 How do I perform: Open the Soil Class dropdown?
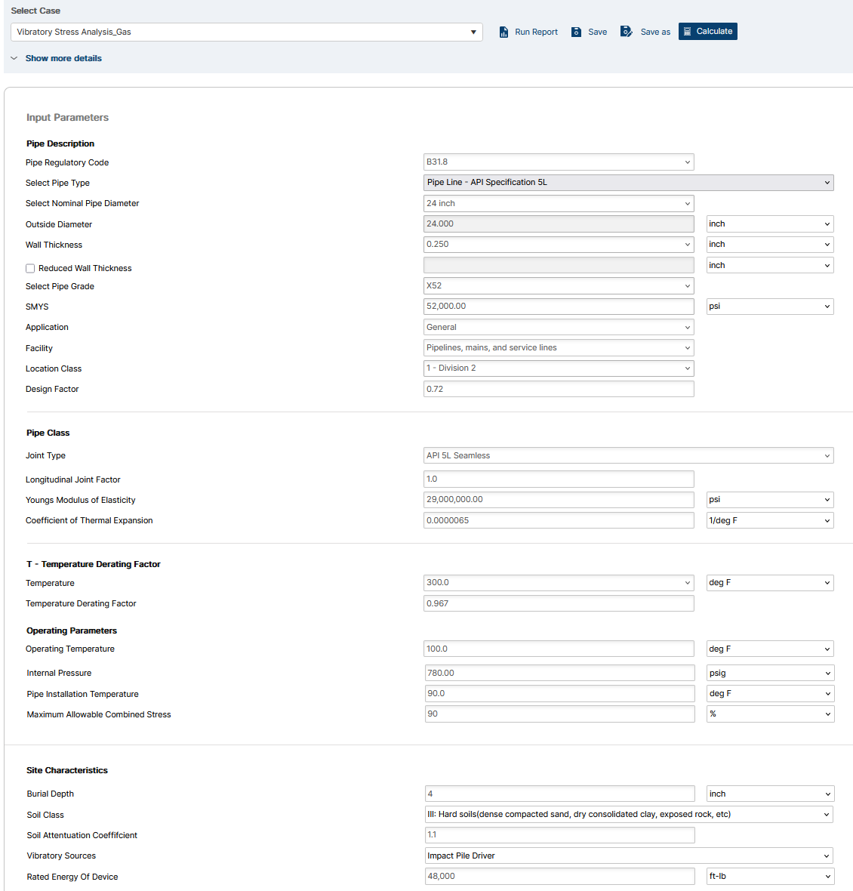[x=628, y=814]
